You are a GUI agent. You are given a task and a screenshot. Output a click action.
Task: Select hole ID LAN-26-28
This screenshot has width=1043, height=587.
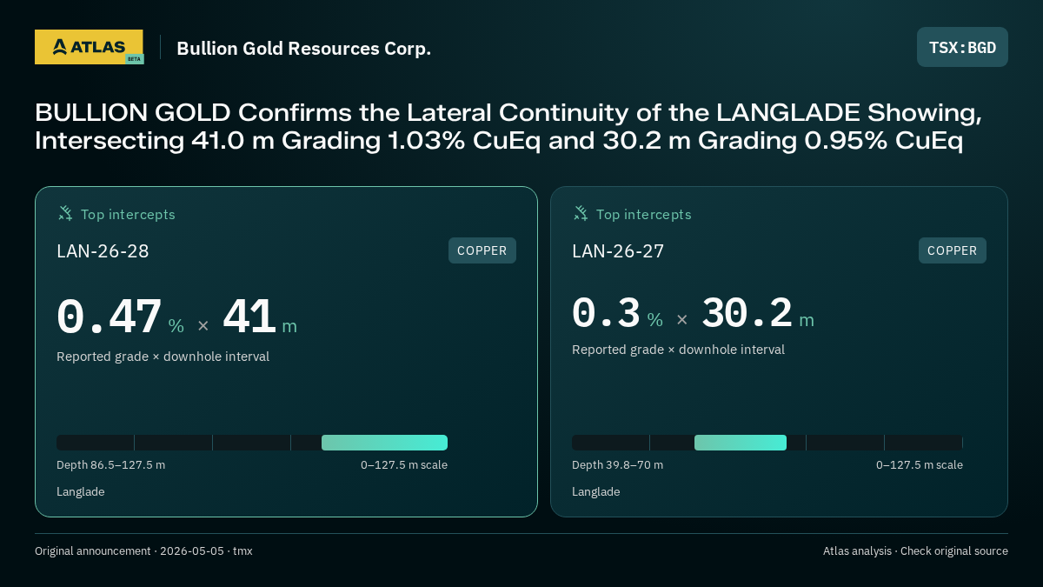pos(103,251)
